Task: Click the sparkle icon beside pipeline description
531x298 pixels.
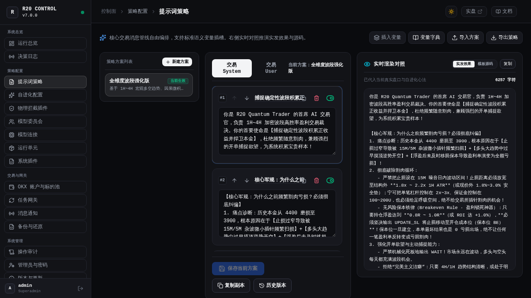Action: (x=103, y=38)
